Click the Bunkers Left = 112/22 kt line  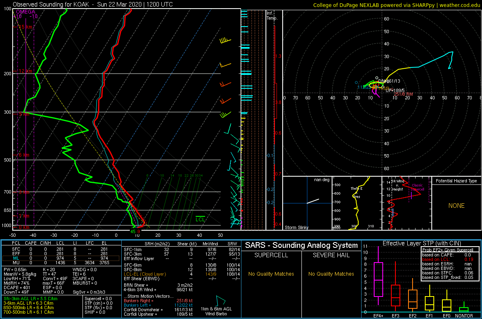[158, 305]
